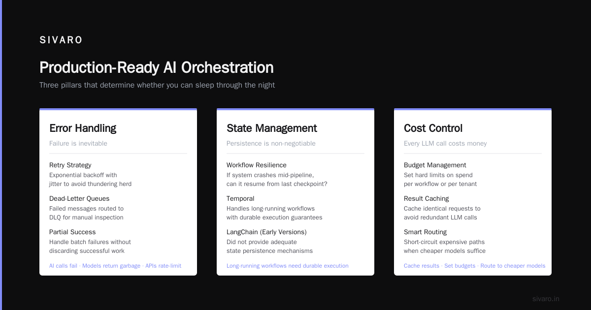Select 'Persistence is non-negotiable' tagline

[271, 144]
